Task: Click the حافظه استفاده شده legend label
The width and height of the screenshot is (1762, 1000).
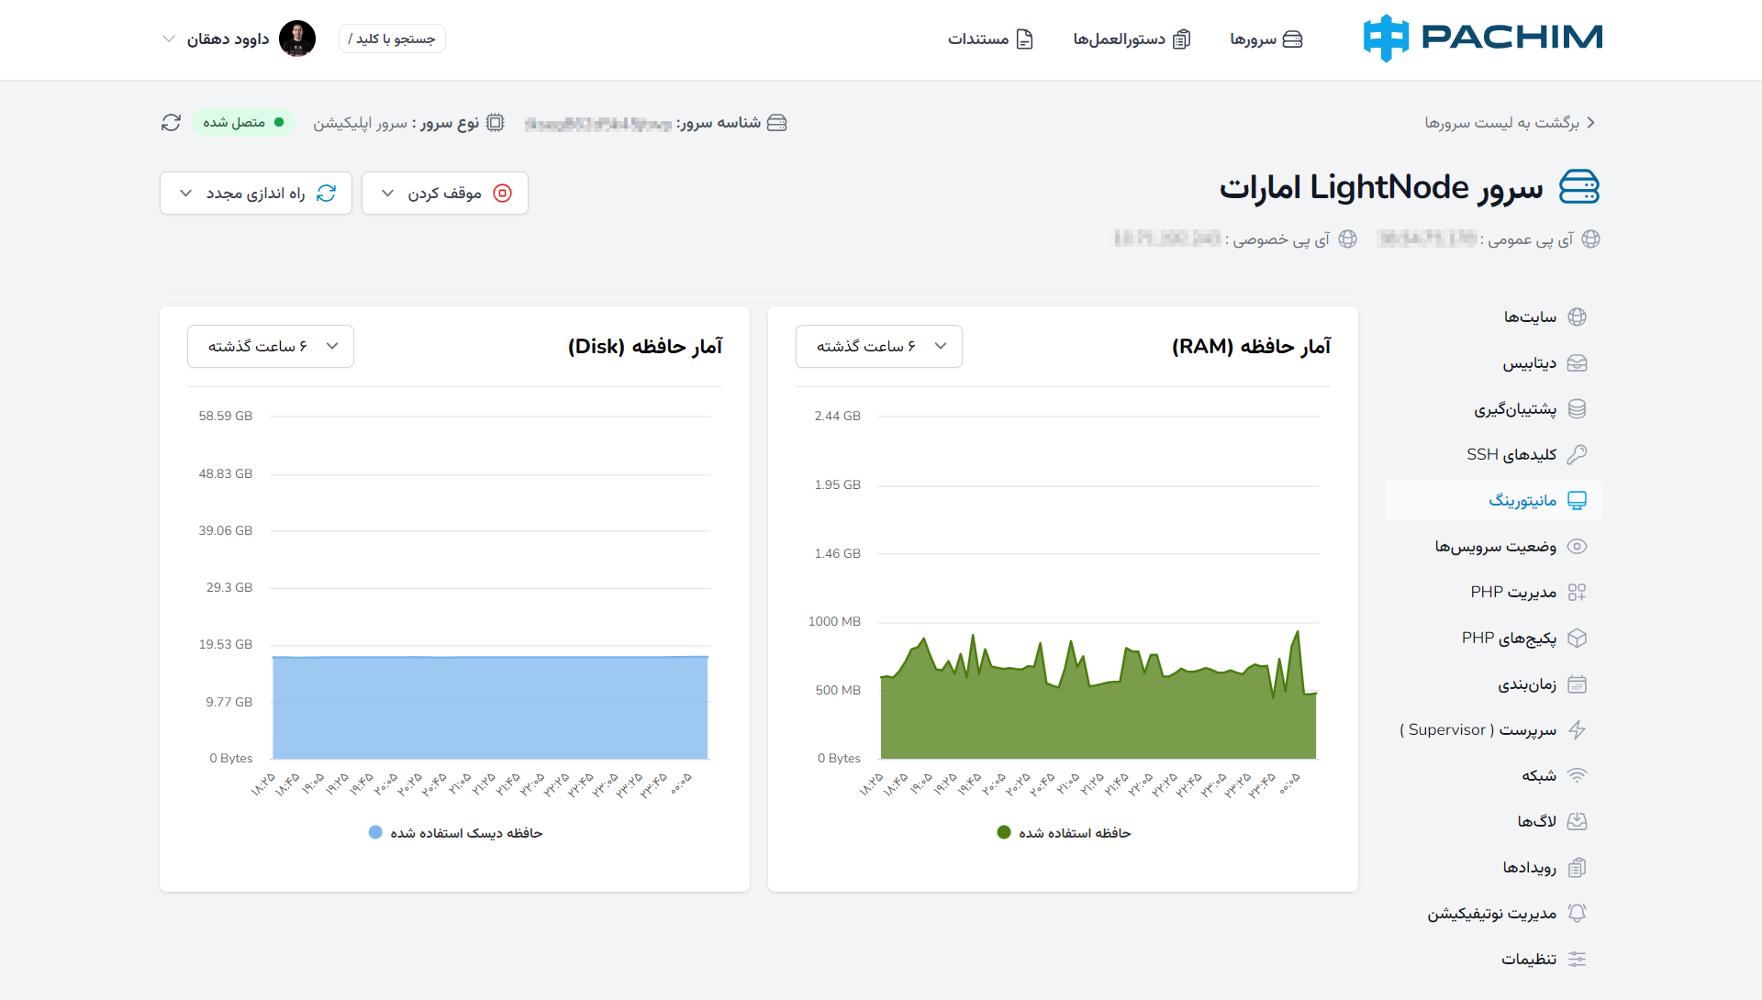Action: (1075, 833)
